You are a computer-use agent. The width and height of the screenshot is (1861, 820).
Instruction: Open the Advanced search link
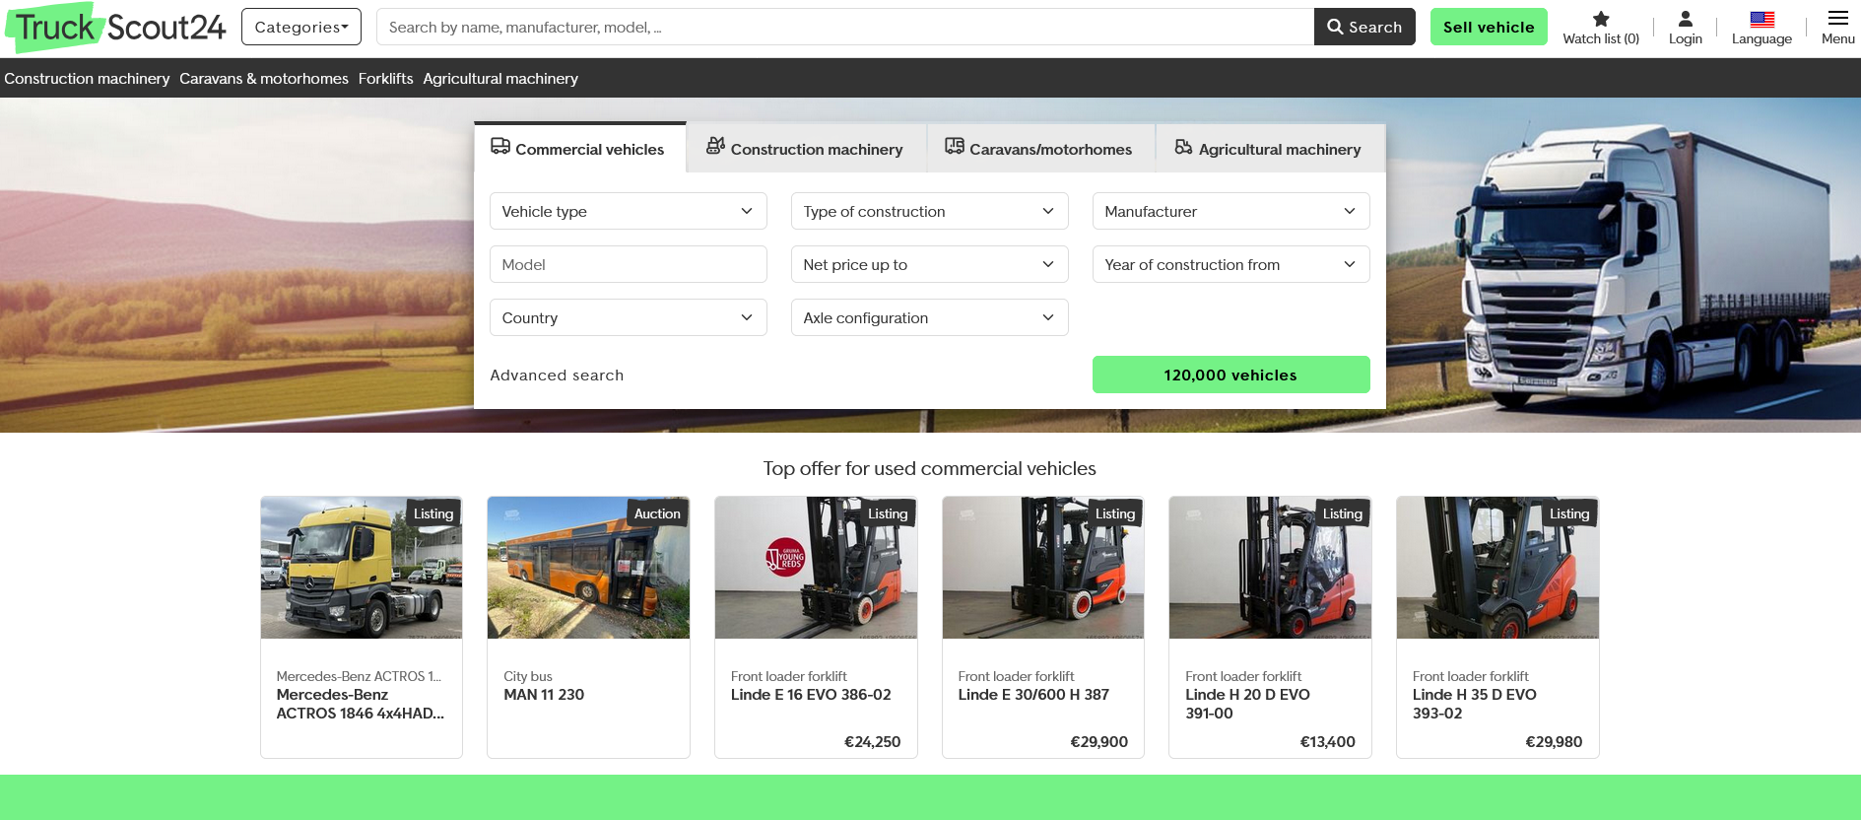(x=557, y=375)
